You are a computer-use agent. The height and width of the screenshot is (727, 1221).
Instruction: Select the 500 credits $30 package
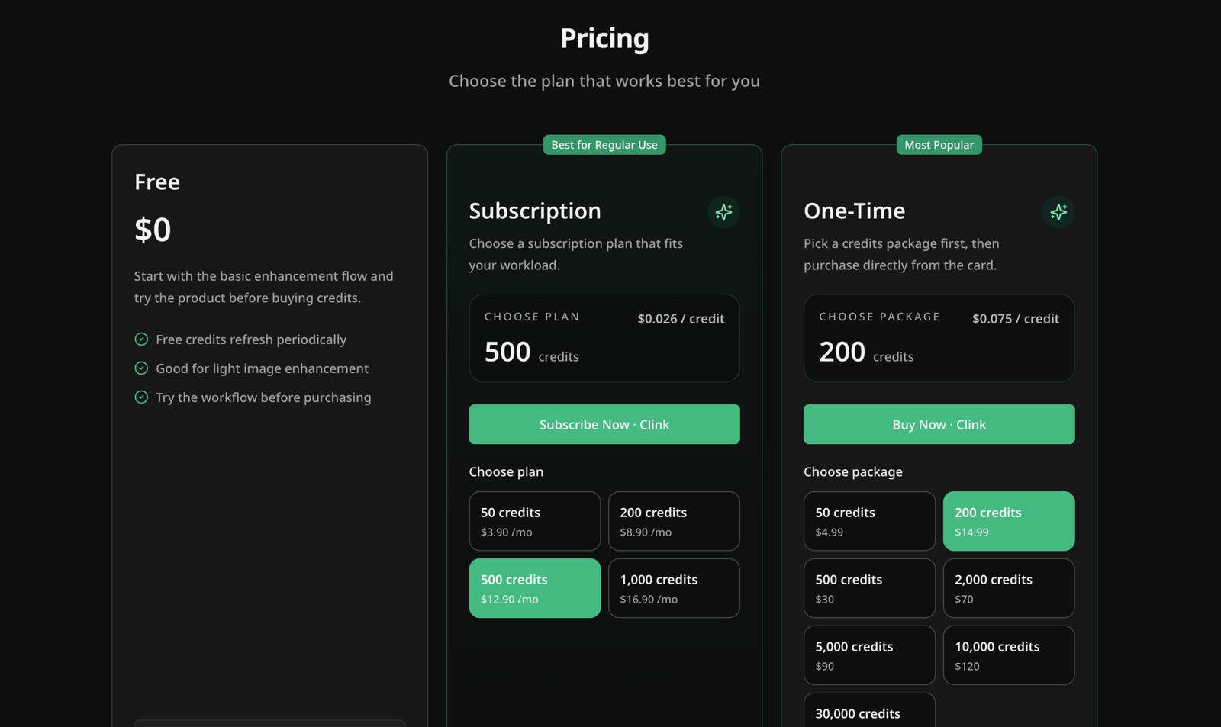click(869, 588)
